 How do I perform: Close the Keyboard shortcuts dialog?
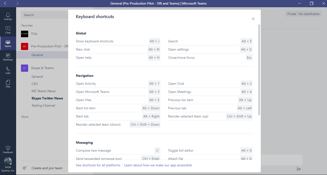coord(253,19)
